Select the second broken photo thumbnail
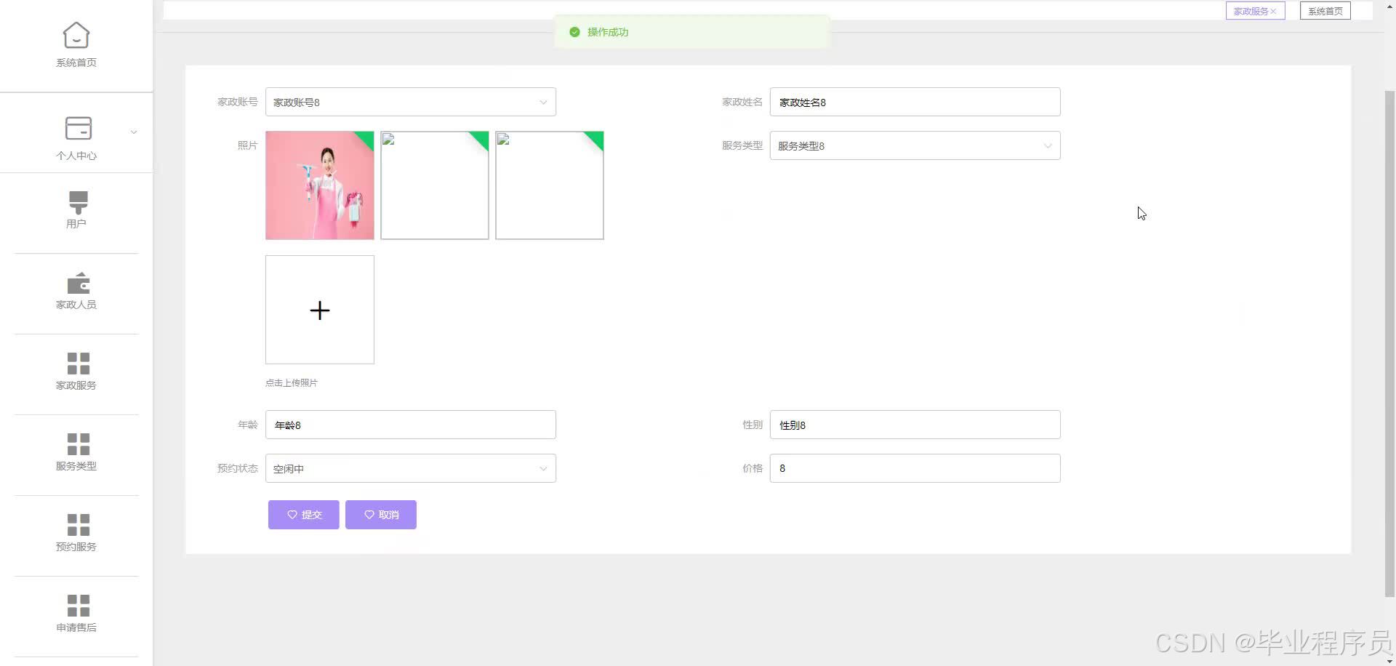The height and width of the screenshot is (666, 1396). tap(435, 185)
